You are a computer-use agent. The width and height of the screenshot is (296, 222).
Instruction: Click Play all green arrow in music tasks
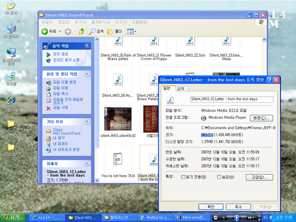click(x=48, y=54)
